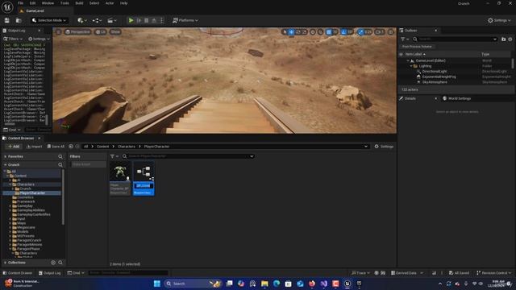This screenshot has height=290, width=516.
Task: Open Revision Control in status bar
Action: 493,273
